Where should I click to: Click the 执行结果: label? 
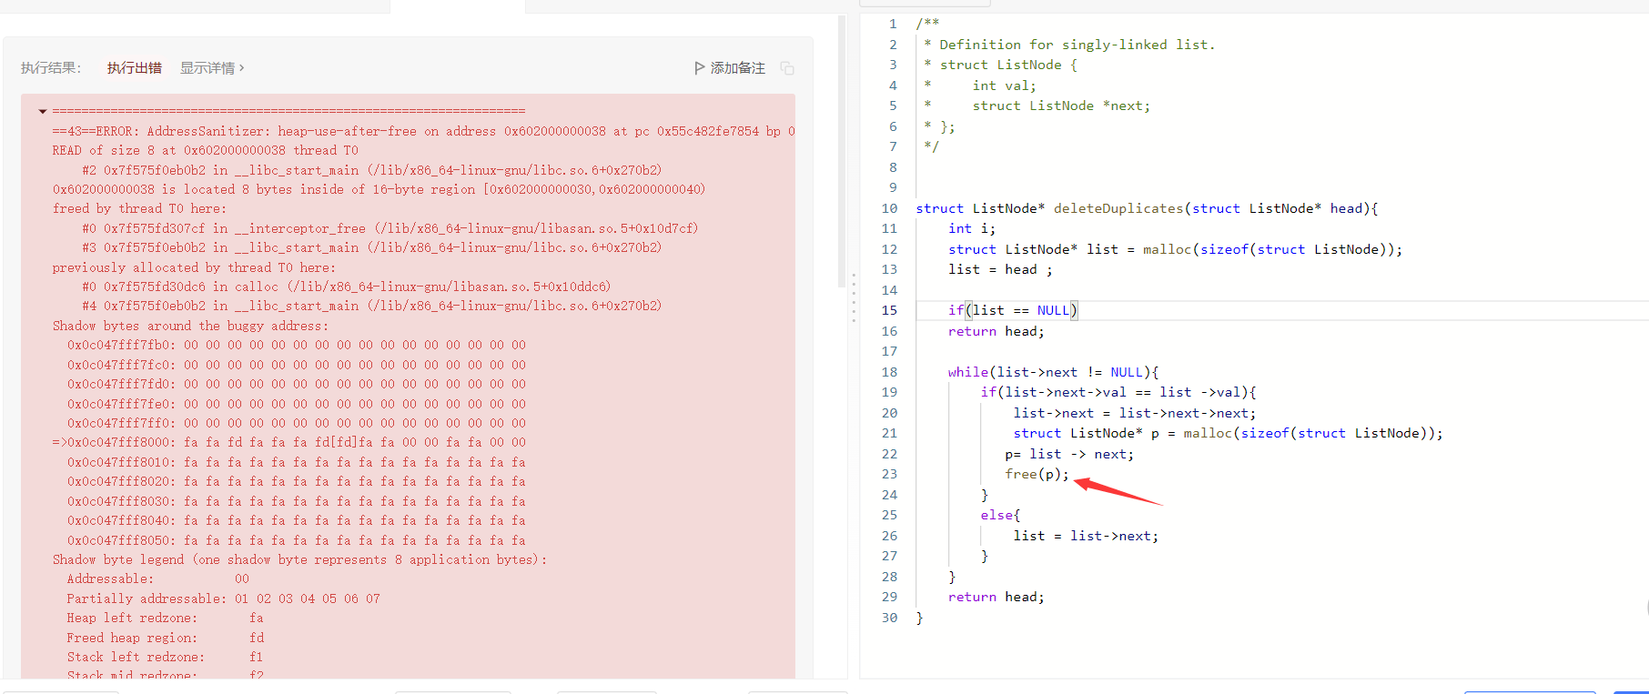(x=50, y=68)
